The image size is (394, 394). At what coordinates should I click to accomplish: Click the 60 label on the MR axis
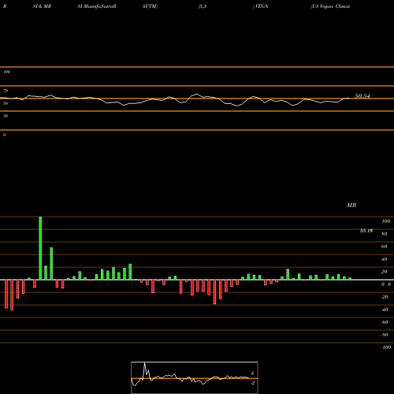(384, 247)
